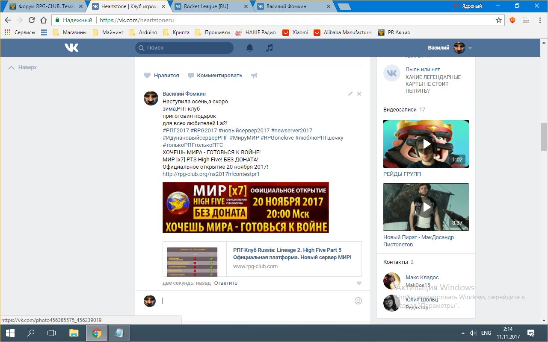Open the МИР x7 High Five banner image
This screenshot has height=342, width=548.
[246, 208]
